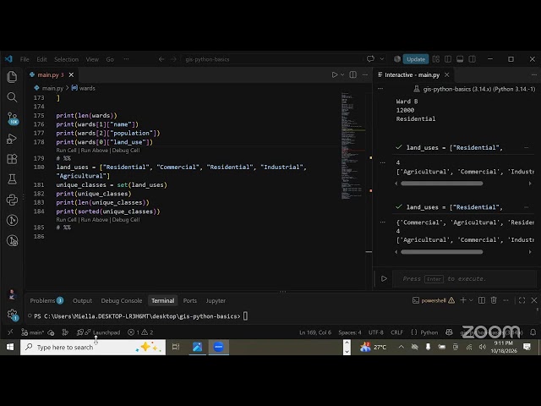Click the editor minimap
Image resolution: width=541 pixels, height=406 pixels.
point(352,145)
